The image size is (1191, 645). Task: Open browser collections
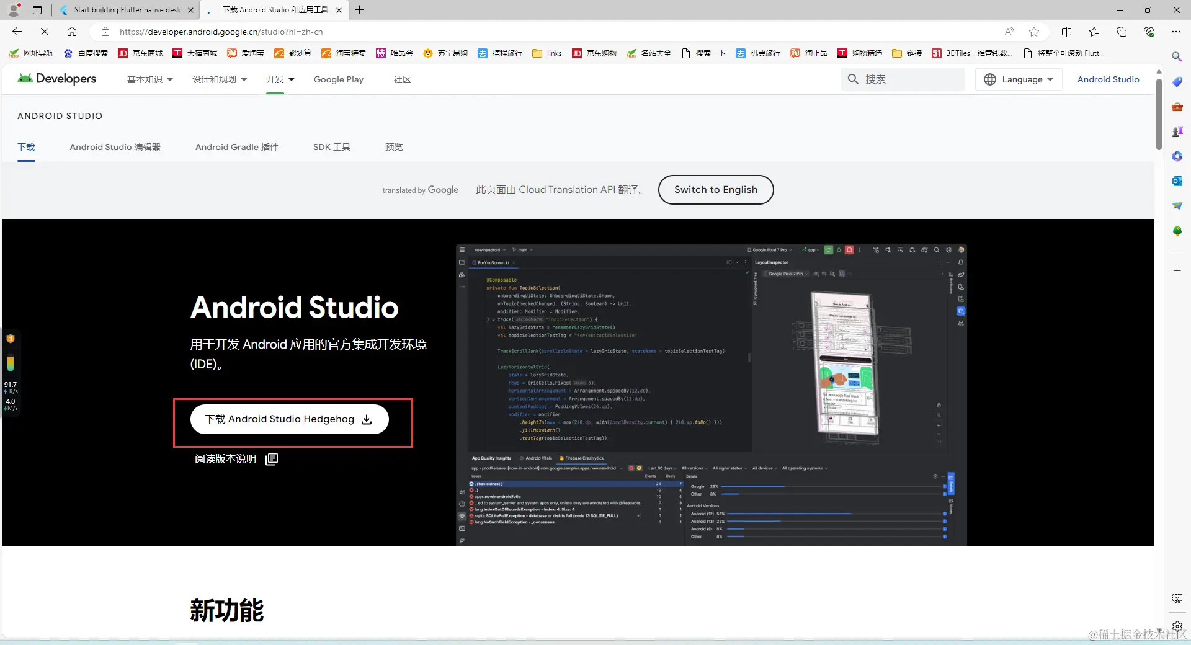tap(1122, 32)
